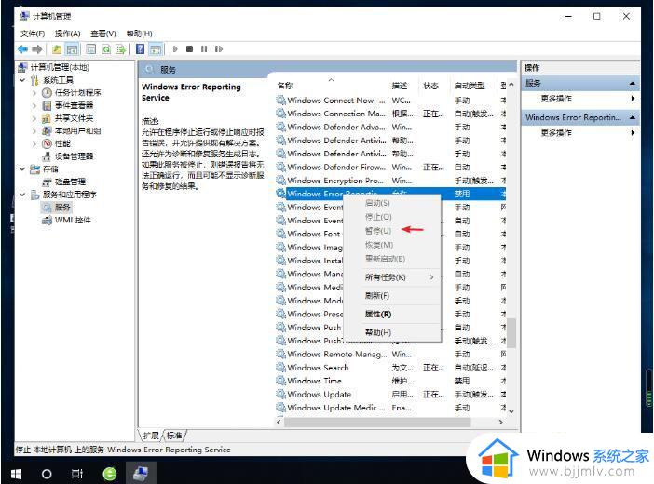The height and width of the screenshot is (484, 654).
Task: Expand the 本地用户和组 node
Action: coord(34,131)
